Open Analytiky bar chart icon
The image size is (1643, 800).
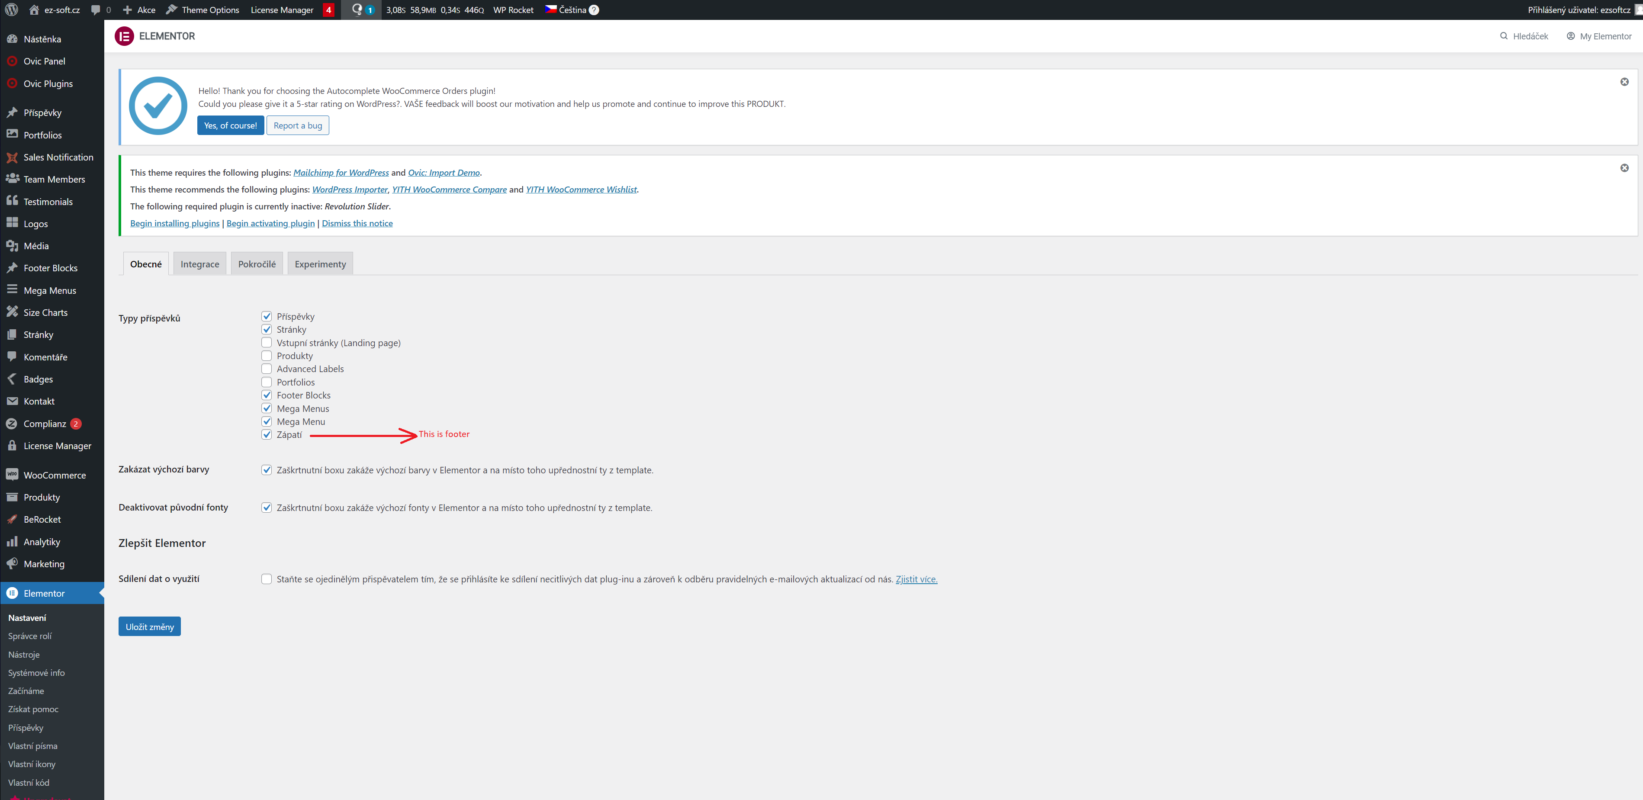pyautogui.click(x=12, y=542)
